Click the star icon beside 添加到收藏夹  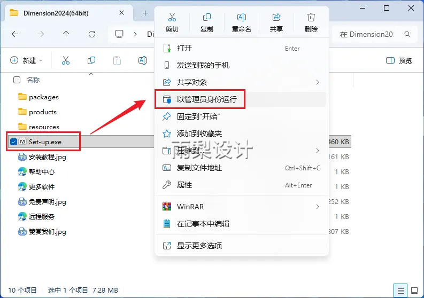pos(167,134)
